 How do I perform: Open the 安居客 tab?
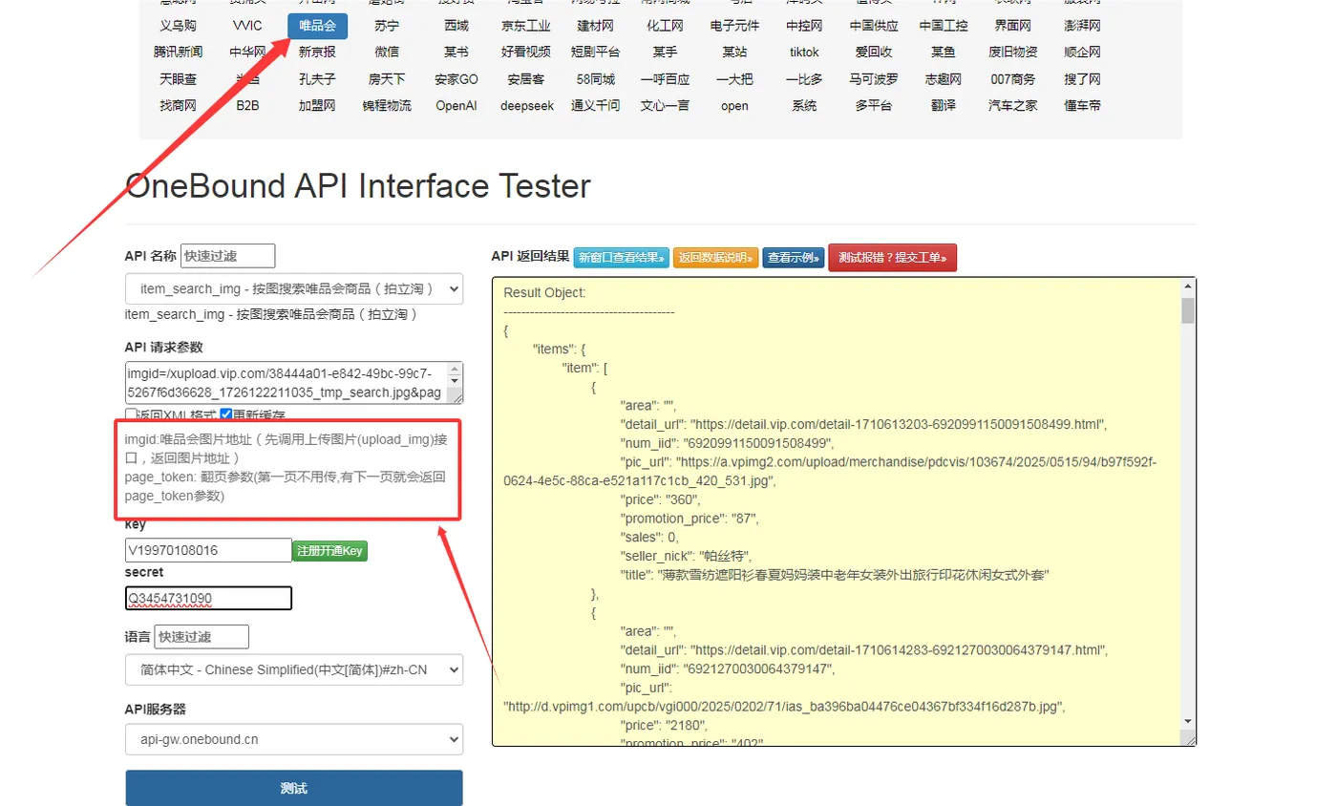click(526, 79)
